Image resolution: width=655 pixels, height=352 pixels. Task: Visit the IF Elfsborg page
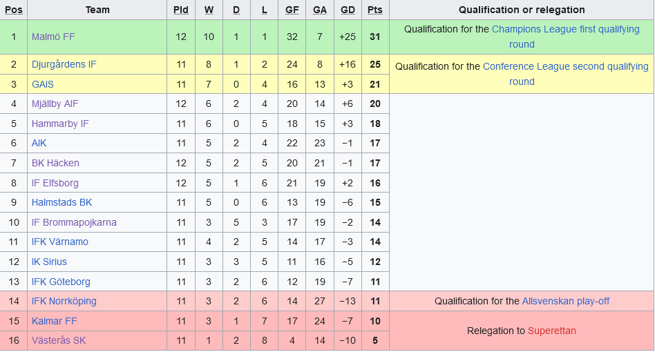tap(55, 183)
